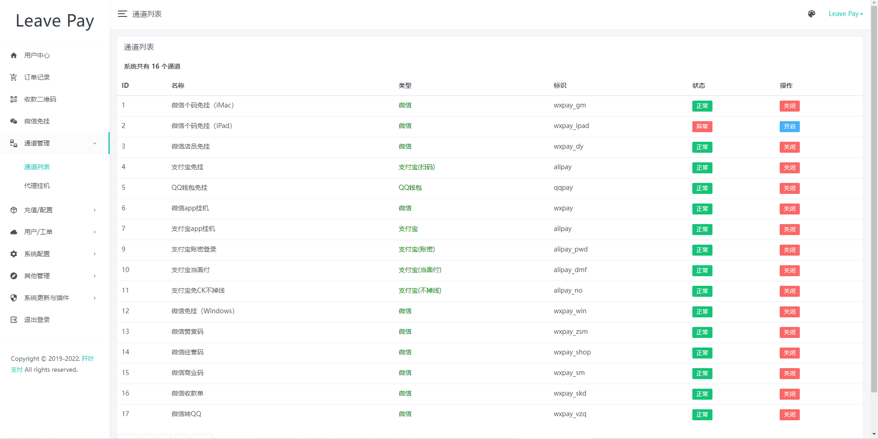Click 关闭 for alipay_pwd channel

790,250
